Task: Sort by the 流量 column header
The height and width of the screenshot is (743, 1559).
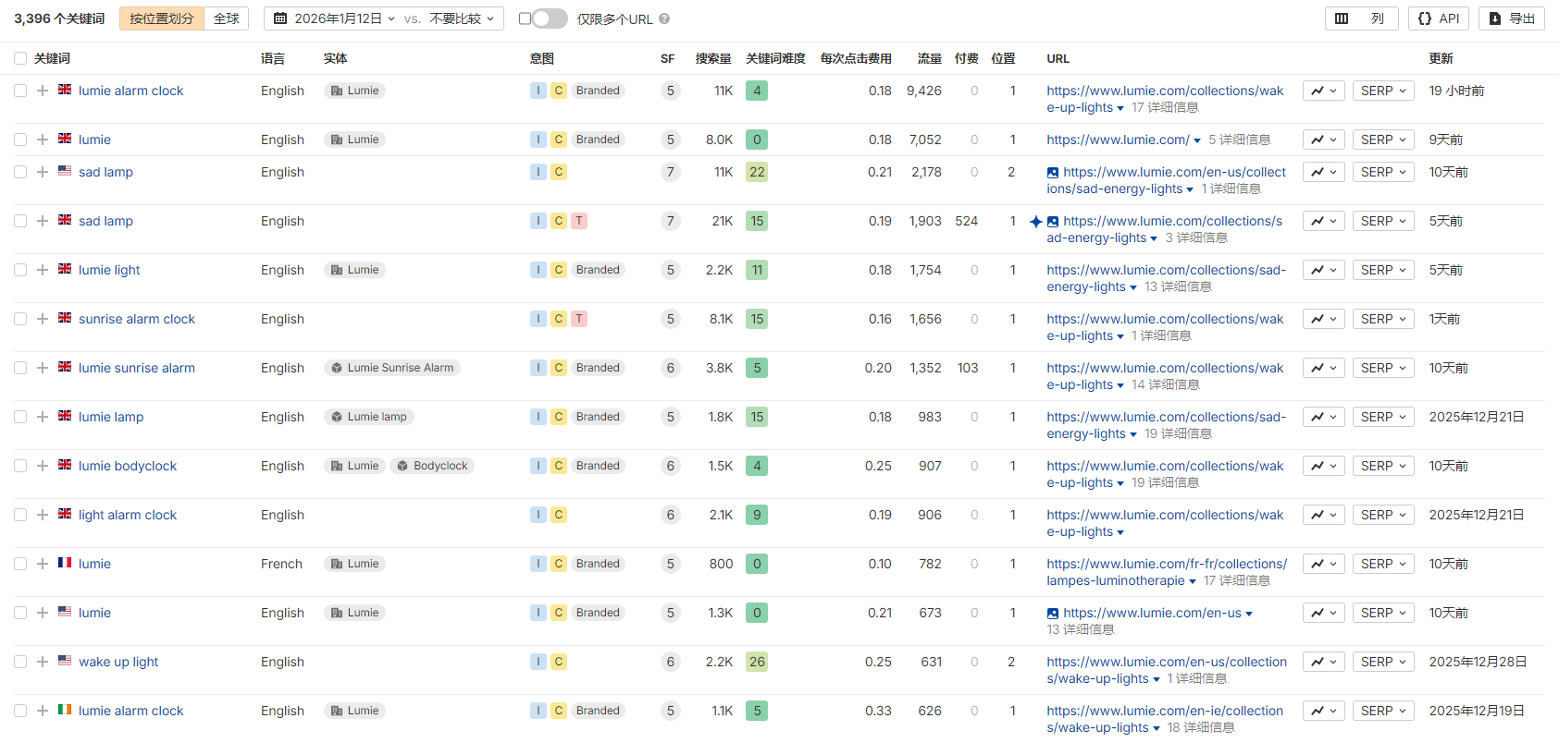Action: pos(929,58)
